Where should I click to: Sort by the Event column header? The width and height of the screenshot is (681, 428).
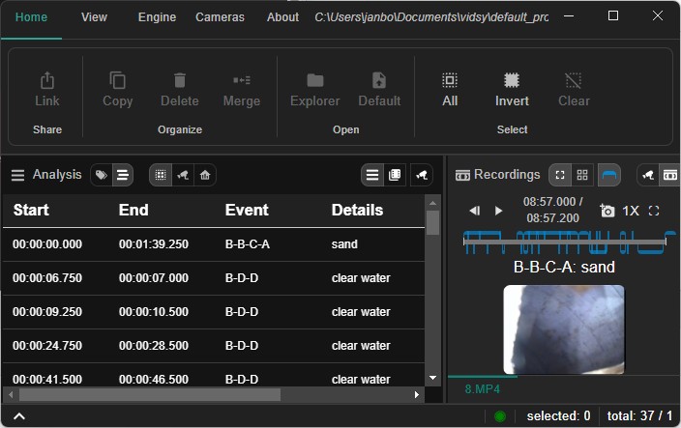tap(247, 210)
